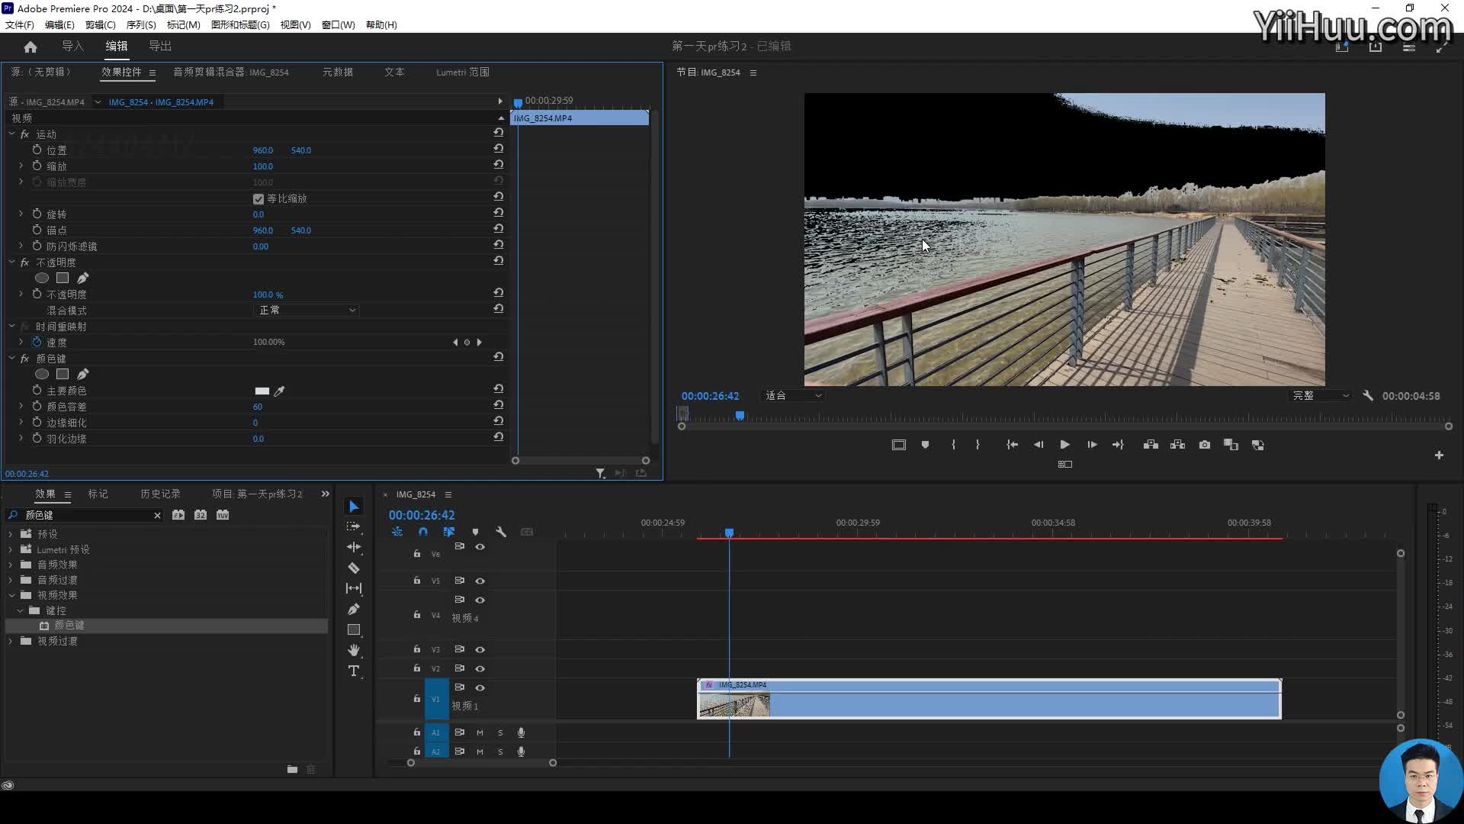Show more panel tabs chevron

pos(326,494)
